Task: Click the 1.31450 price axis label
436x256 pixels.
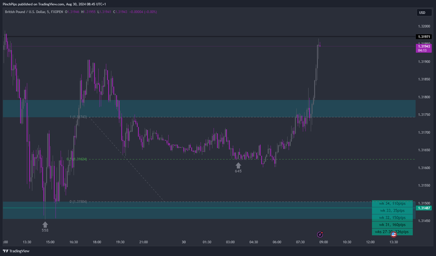Action: [424, 221]
